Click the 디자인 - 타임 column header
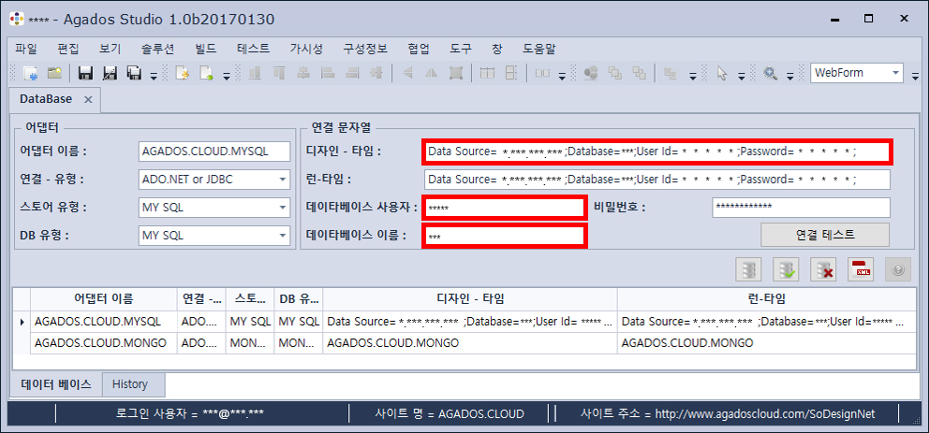This screenshot has width=929, height=433. click(x=470, y=299)
